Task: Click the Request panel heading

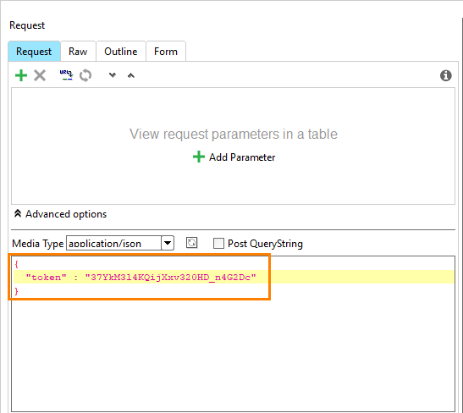Action: point(27,25)
